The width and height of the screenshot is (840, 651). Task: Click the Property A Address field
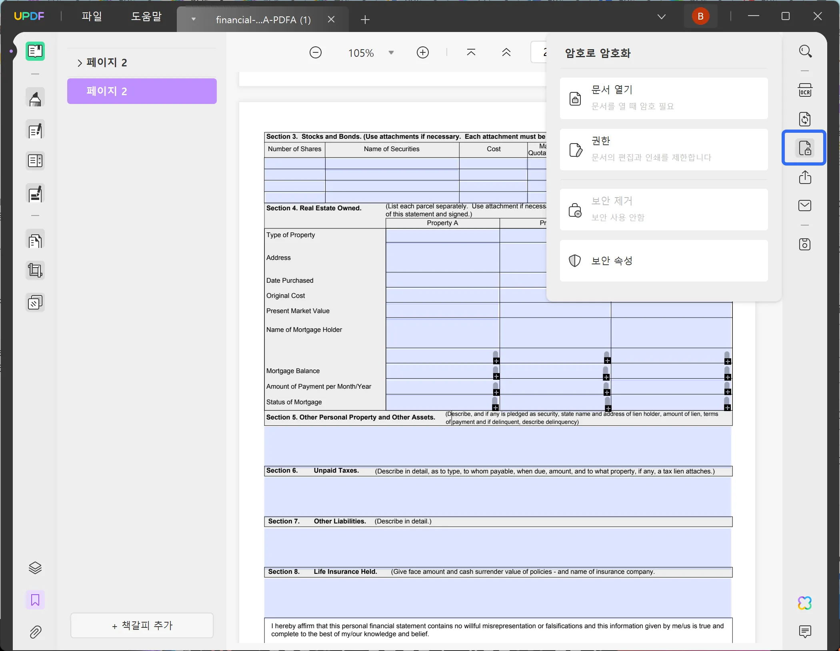[x=442, y=258]
